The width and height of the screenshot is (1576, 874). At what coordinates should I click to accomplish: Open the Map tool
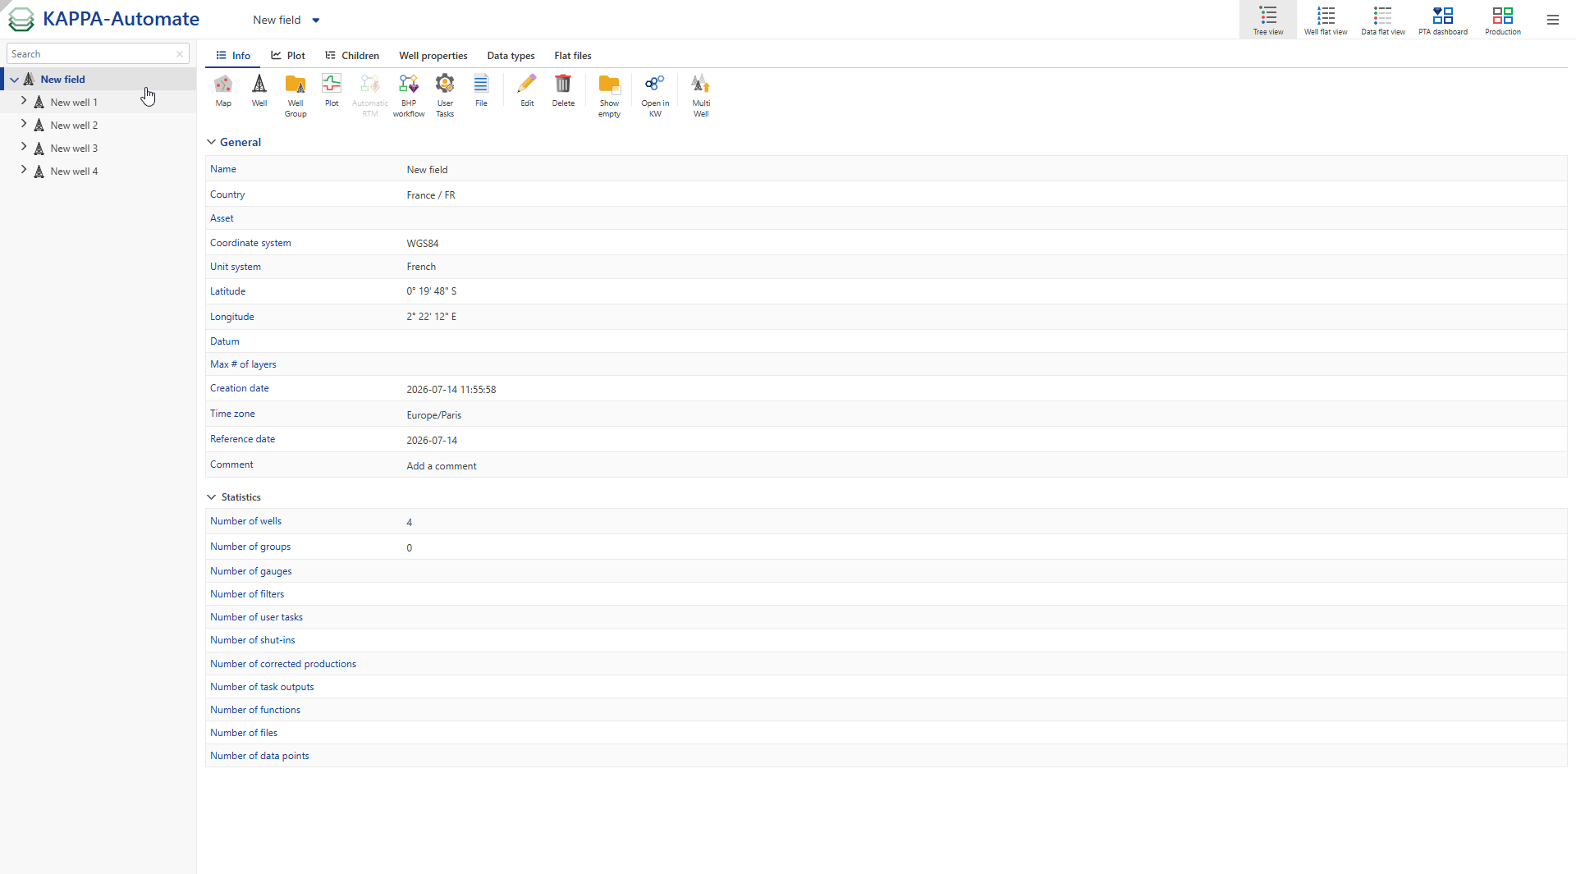coord(223,91)
